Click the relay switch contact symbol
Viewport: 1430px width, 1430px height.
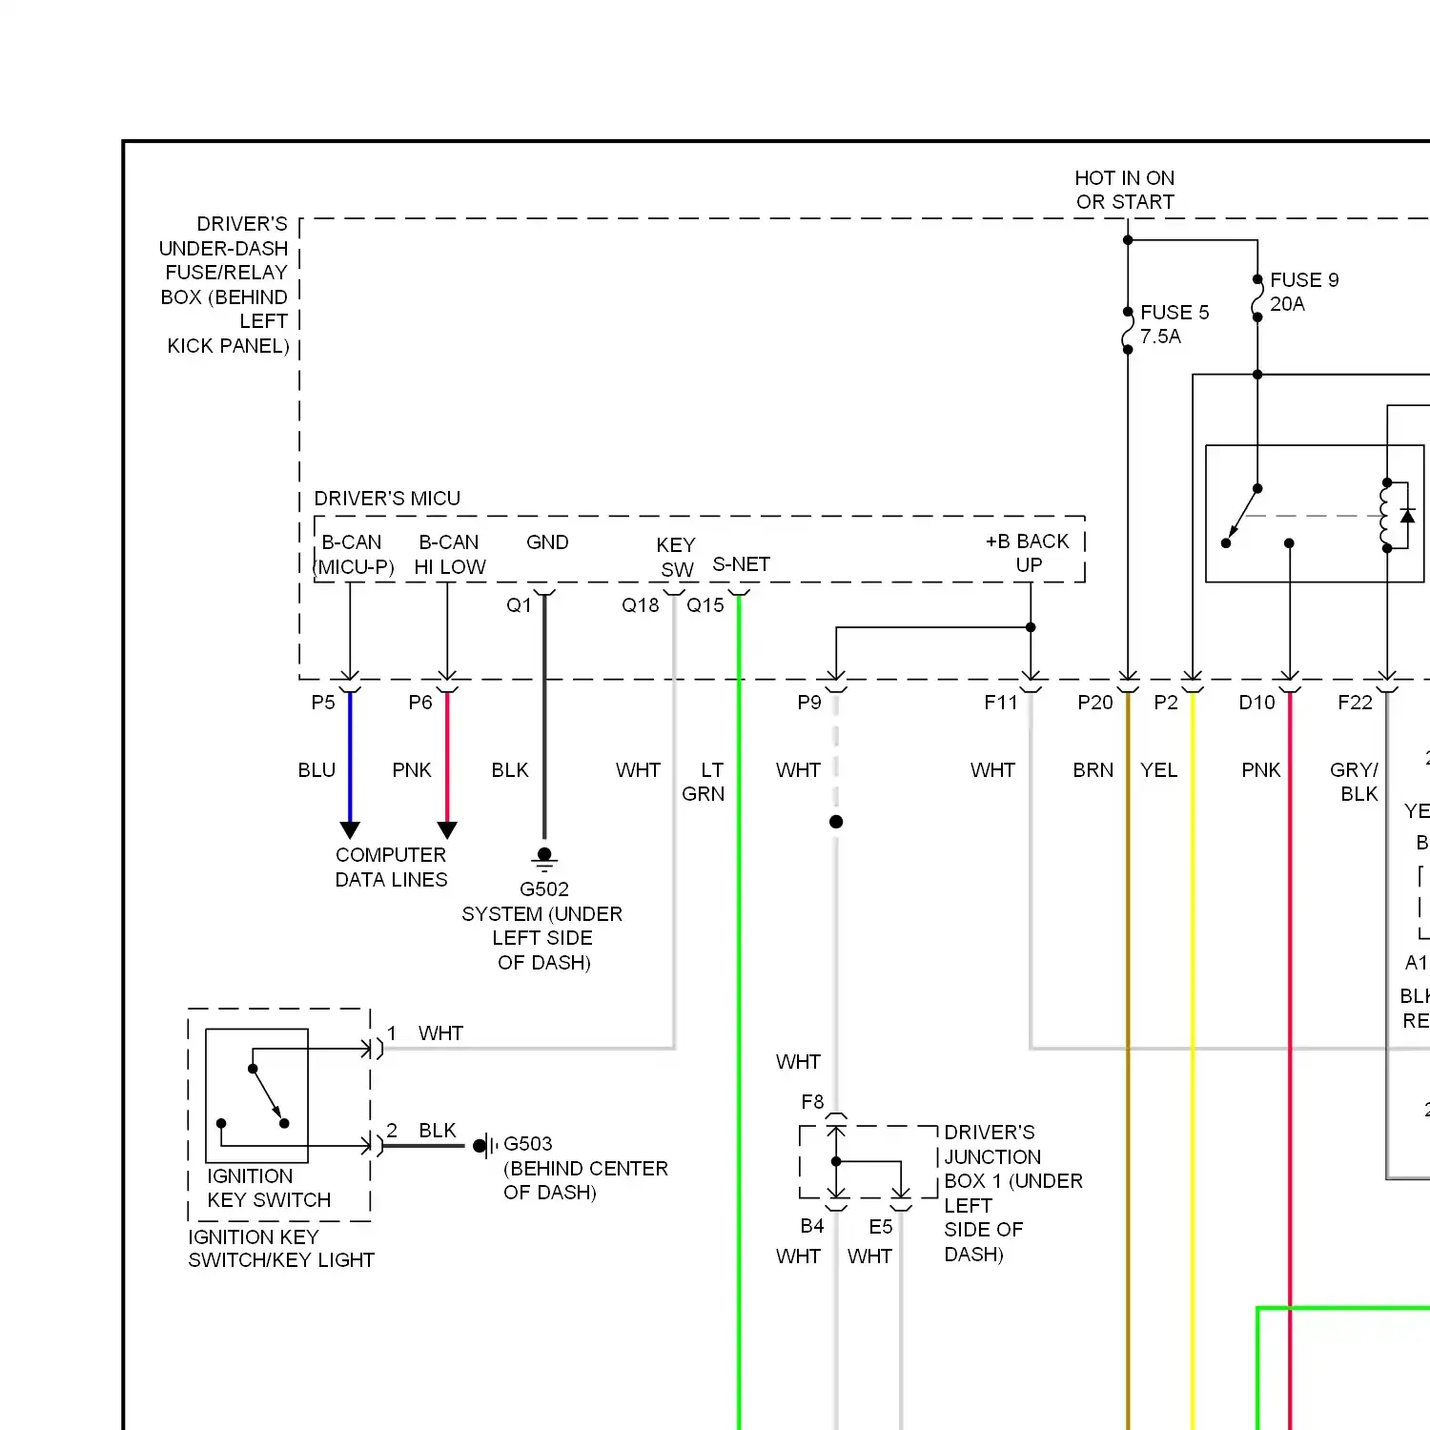pyautogui.click(x=1257, y=517)
